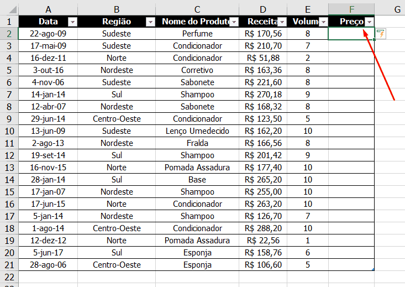Click the table resize handle at bottom-right corner
Screen dimensions: 405x287
374,269
